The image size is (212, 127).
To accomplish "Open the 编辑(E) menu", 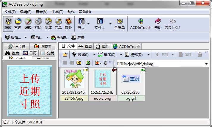I will 26,12.
